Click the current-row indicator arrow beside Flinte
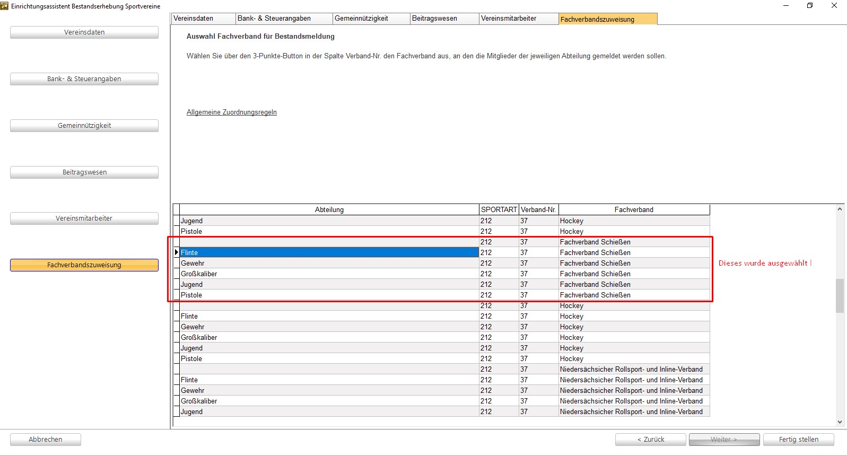Viewport: 847px width, 456px height. [x=177, y=252]
